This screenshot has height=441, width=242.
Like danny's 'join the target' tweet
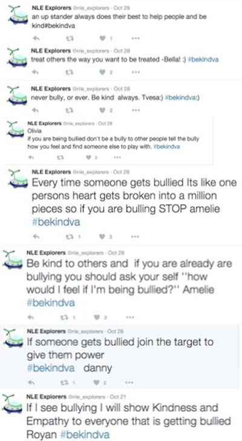coord(97,382)
